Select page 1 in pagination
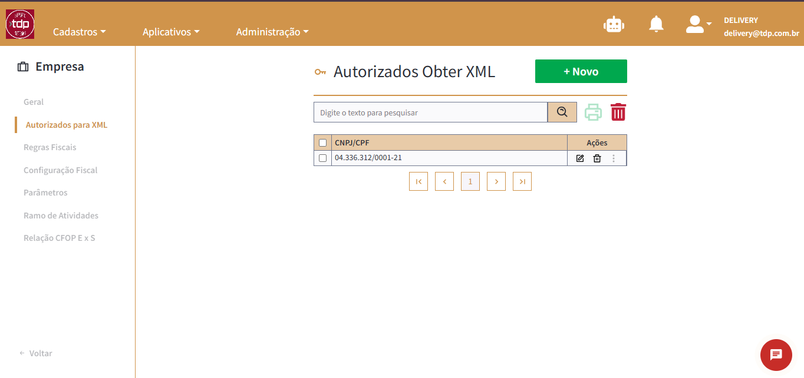This screenshot has height=378, width=804. pyautogui.click(x=470, y=181)
